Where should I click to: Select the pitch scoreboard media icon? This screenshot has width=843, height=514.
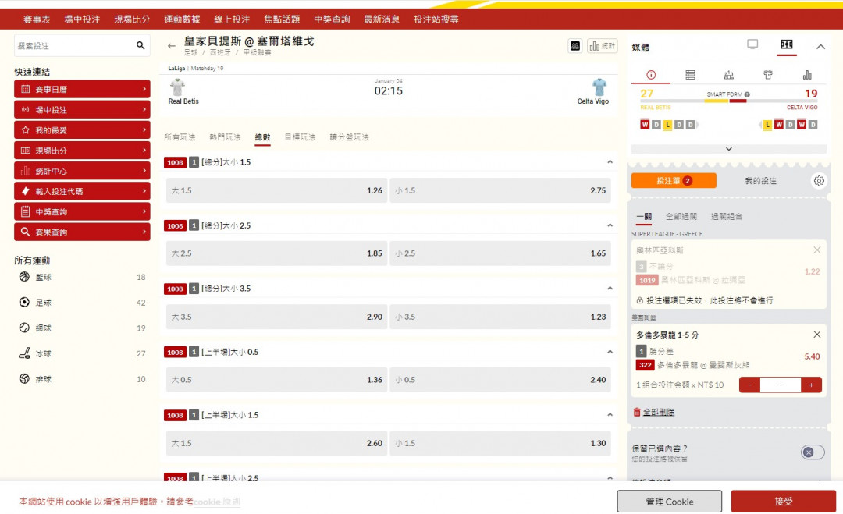pyautogui.click(x=787, y=44)
